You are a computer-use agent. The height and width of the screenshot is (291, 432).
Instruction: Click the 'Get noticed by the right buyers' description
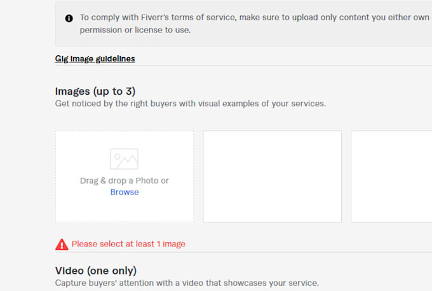coord(191,104)
